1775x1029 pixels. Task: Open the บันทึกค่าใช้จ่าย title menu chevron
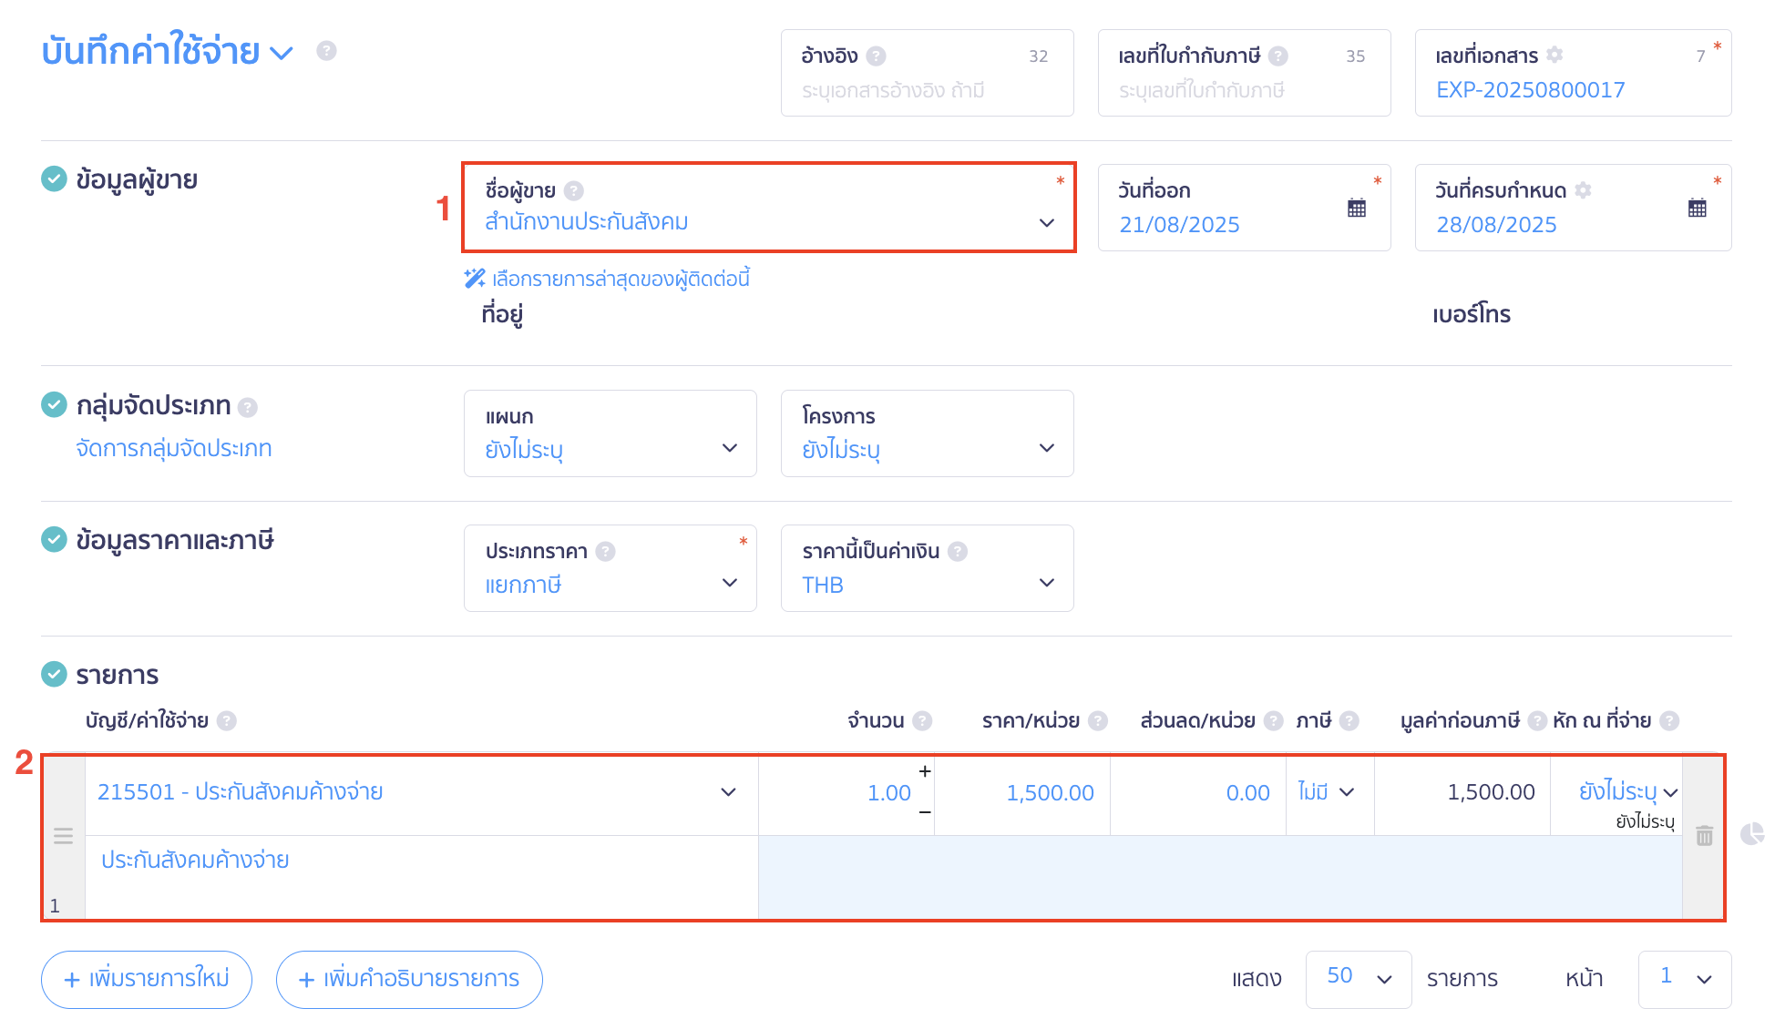(x=282, y=53)
